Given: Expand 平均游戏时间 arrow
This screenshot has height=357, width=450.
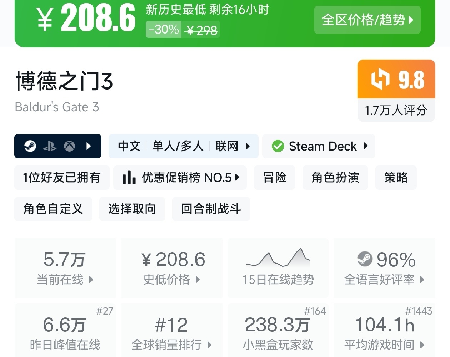Looking at the screenshot, I should [422, 345].
